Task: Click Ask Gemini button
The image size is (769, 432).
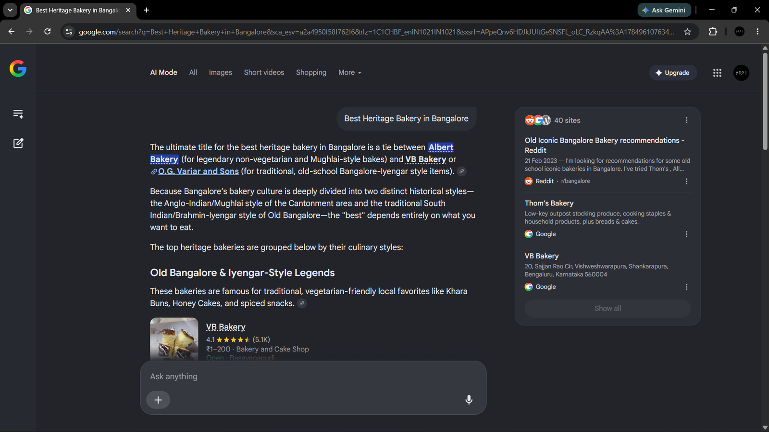Action: click(664, 10)
